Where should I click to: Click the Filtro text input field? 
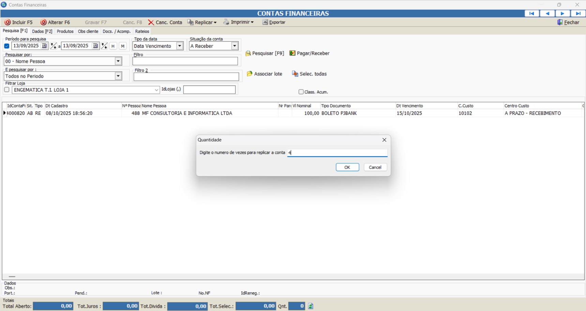pyautogui.click(x=185, y=61)
